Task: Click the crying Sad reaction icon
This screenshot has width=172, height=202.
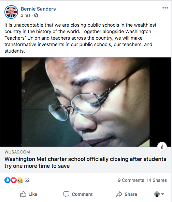Action: coord(20,180)
